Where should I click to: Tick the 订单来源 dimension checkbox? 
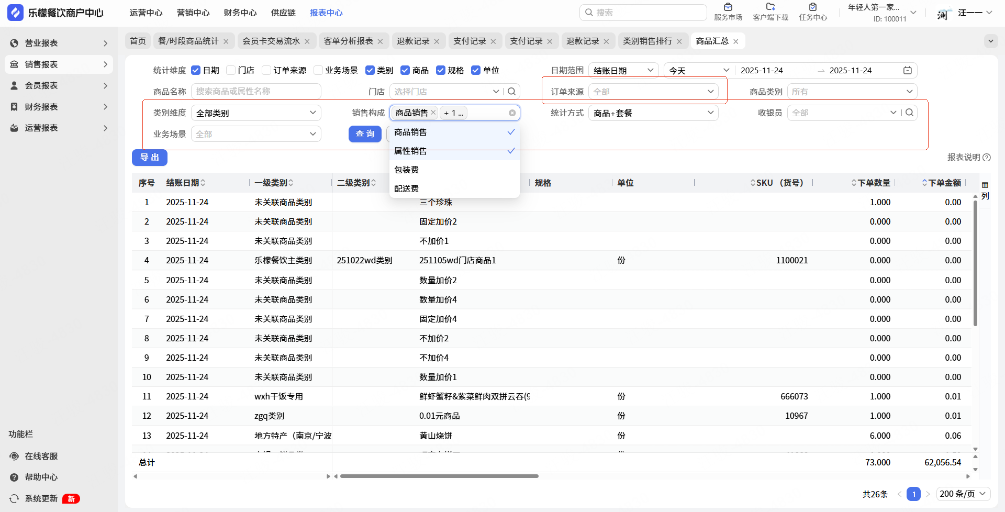266,71
